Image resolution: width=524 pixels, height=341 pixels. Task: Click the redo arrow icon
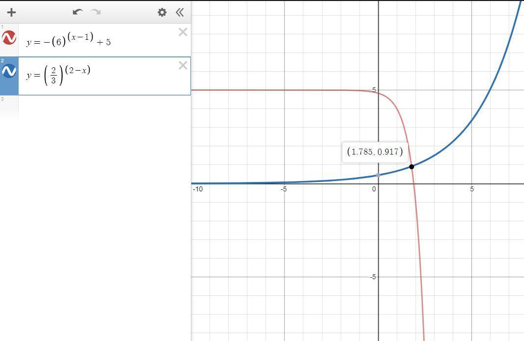point(96,12)
